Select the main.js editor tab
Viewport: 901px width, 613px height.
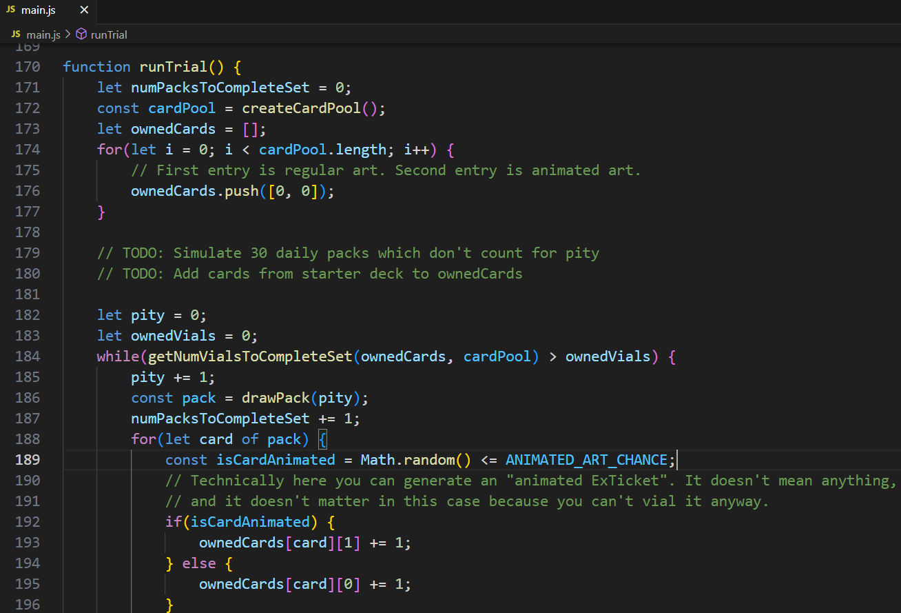48,10
